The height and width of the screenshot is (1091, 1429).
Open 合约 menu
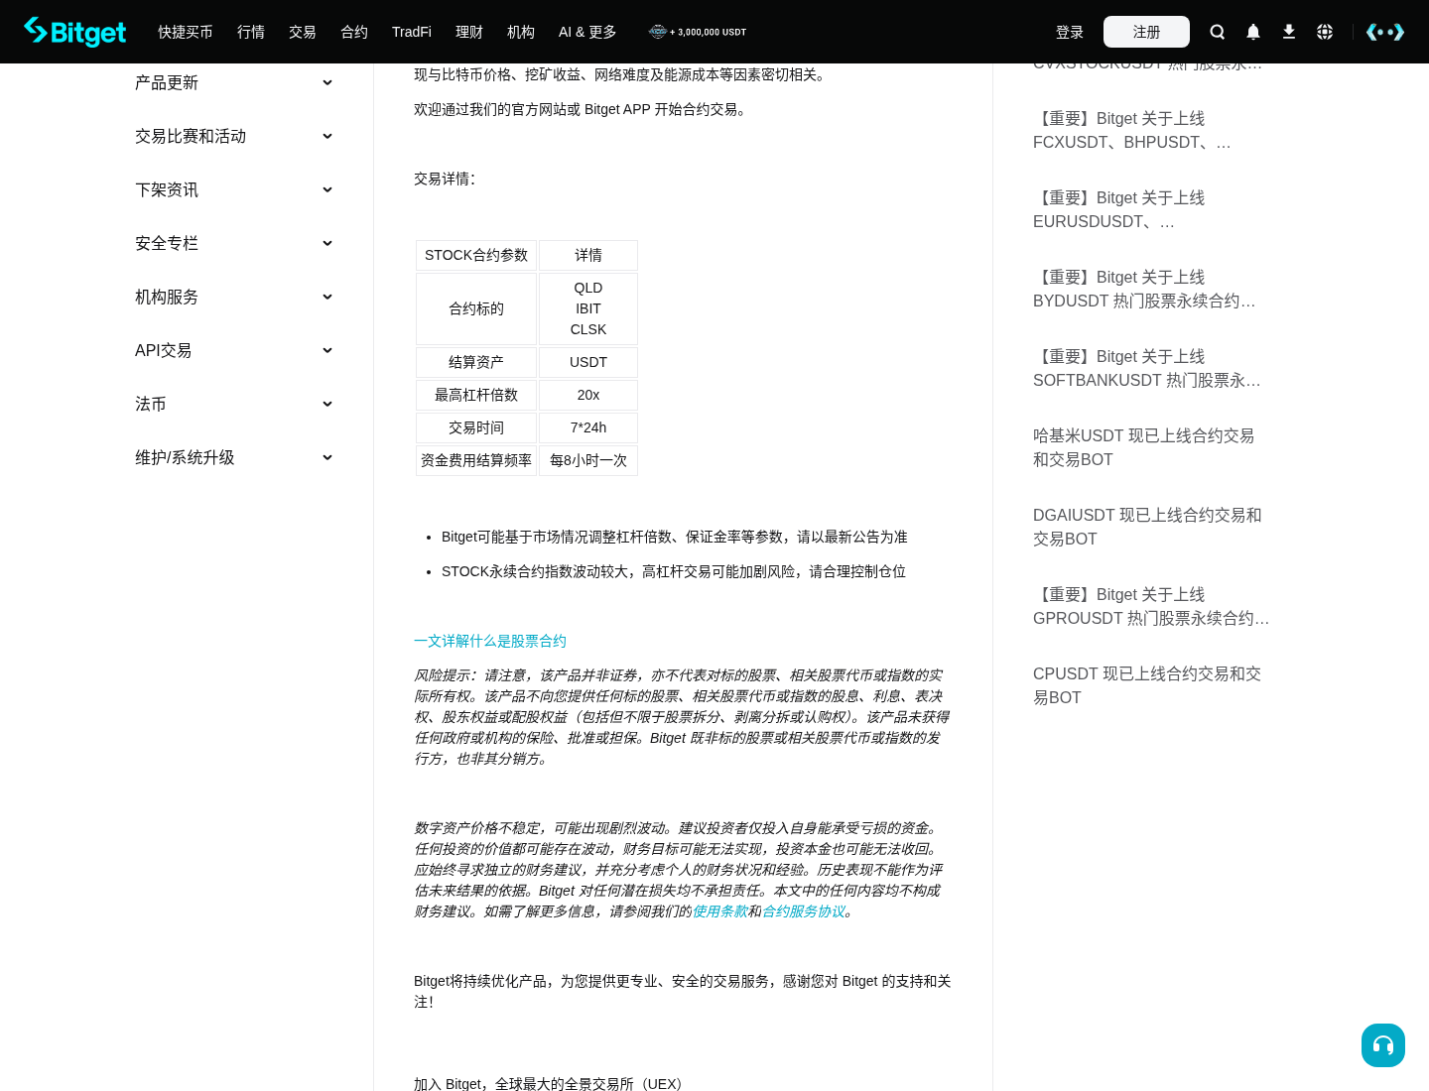354,32
